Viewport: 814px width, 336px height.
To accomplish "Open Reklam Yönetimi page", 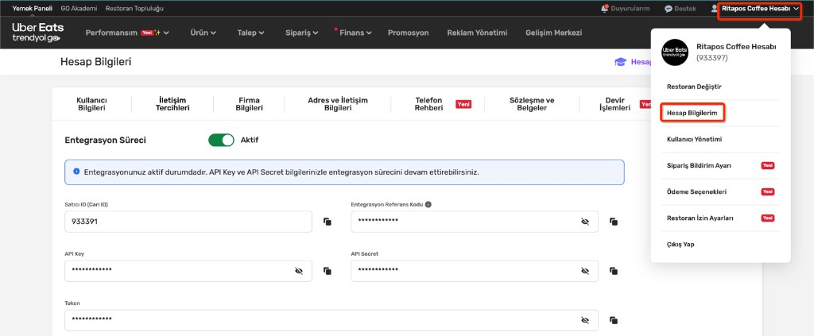I will click(x=477, y=33).
